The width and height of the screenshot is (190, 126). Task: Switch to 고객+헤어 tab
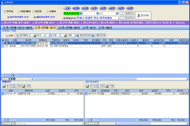(x=105, y=28)
